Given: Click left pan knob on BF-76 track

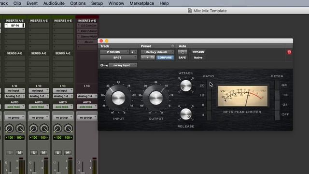Looking at the screenshot, I should pos(10,129).
